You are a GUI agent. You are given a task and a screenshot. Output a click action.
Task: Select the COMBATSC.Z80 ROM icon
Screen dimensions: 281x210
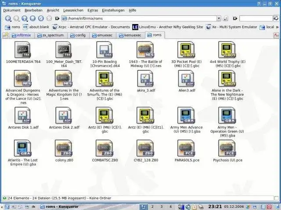[104, 148]
